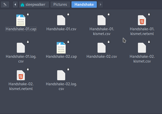Select the Handshake-02.kismet.csv file icon

142,47
